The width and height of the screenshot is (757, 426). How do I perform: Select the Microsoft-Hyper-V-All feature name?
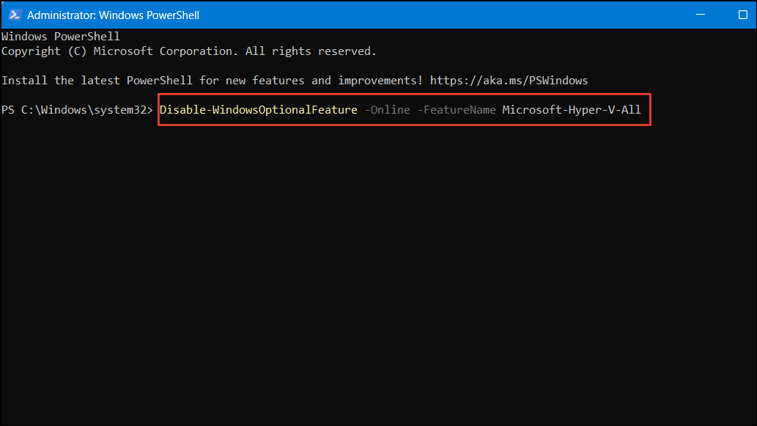click(x=572, y=109)
